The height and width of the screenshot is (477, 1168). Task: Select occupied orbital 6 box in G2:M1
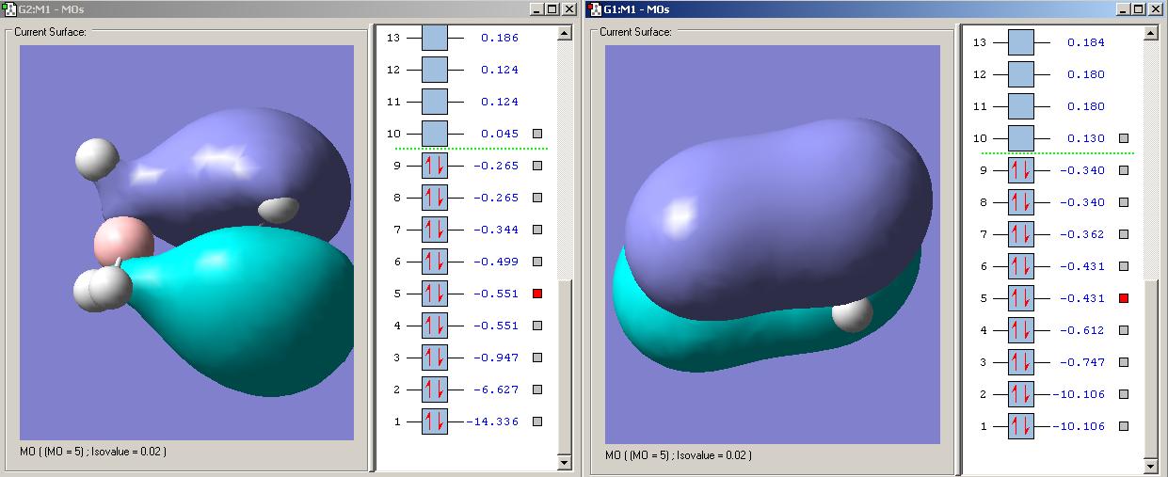click(435, 262)
